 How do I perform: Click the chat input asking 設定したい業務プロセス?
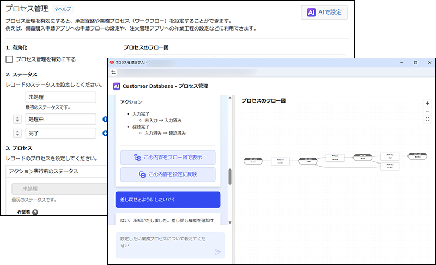pyautogui.click(x=170, y=245)
